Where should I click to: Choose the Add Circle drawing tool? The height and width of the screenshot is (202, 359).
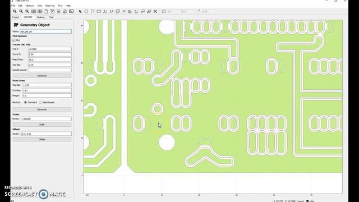(x=86, y=11)
